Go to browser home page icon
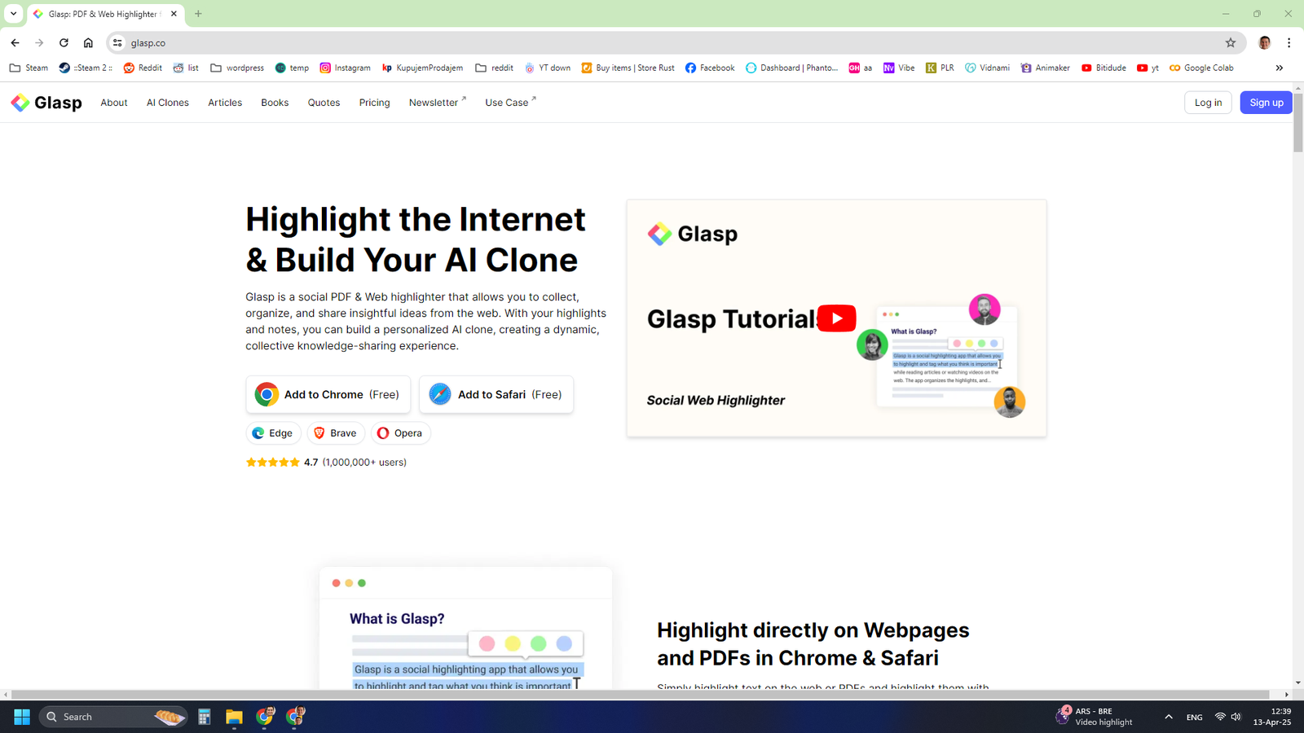Image resolution: width=1304 pixels, height=733 pixels. (88, 43)
